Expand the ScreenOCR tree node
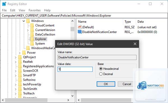The height and width of the screenshot is (103, 168). point(16,71)
